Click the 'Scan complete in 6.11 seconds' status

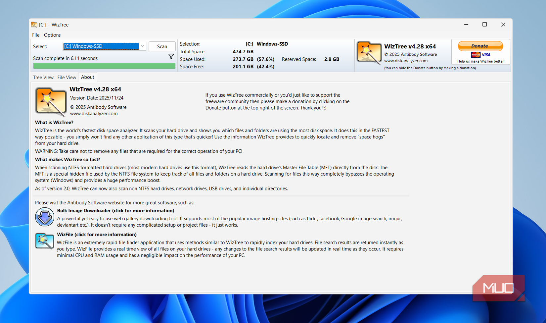click(x=65, y=58)
